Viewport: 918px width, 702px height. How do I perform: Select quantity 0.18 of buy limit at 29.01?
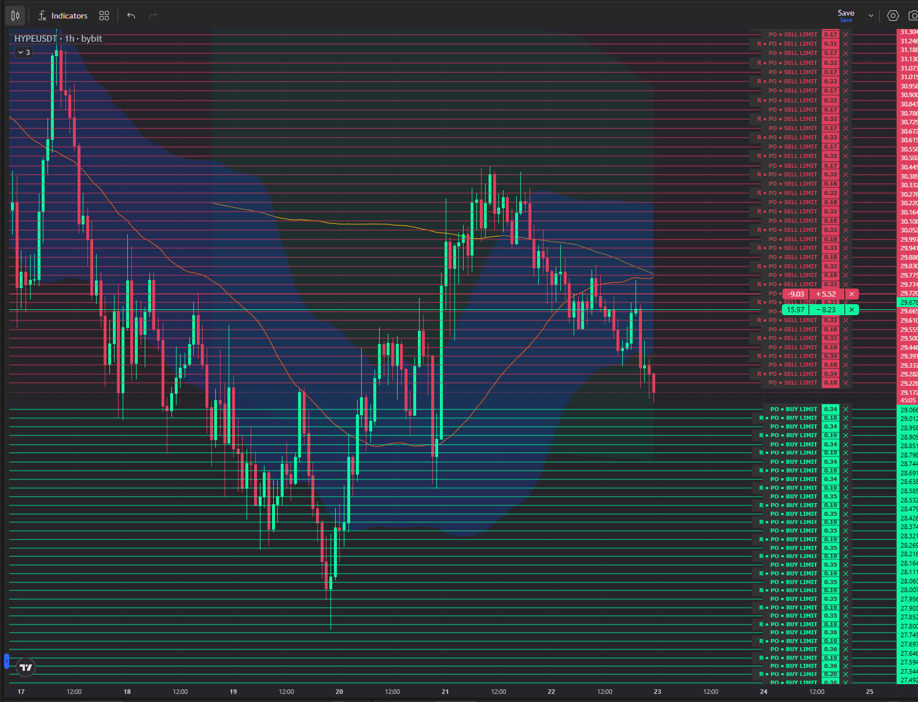(831, 418)
